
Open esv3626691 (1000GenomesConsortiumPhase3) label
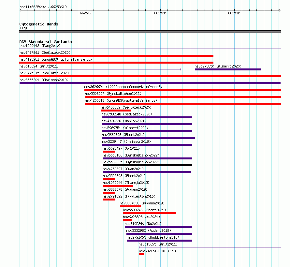[x=123, y=87]
